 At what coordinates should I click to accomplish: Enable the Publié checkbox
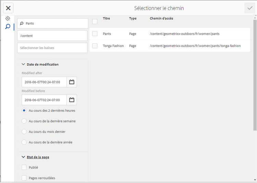(x=24, y=168)
